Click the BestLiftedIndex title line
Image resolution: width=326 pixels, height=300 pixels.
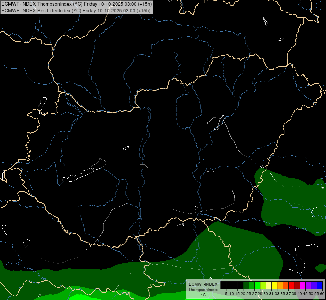(x=76, y=11)
